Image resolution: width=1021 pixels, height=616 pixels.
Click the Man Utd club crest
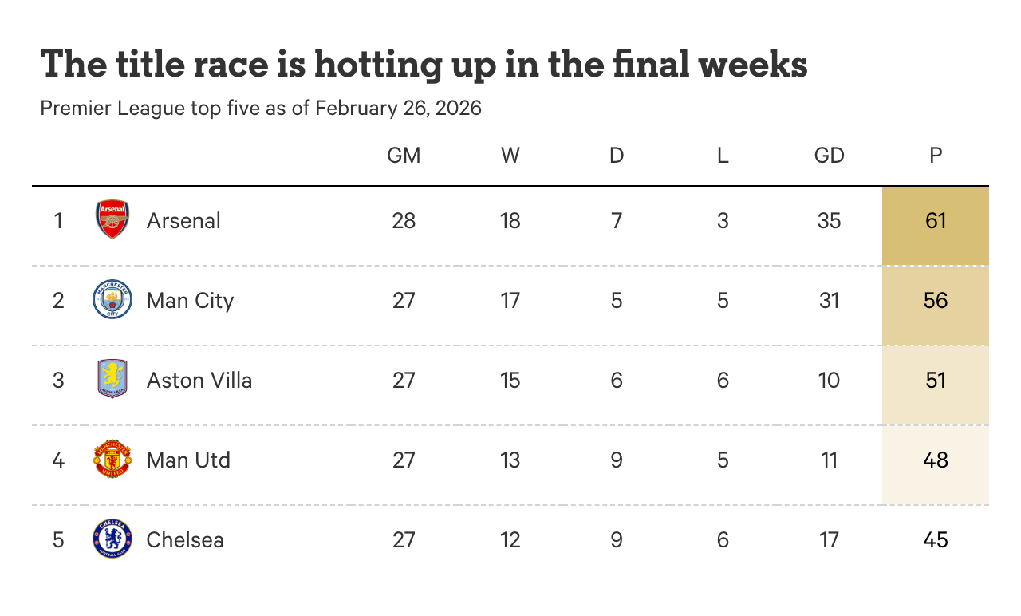(112, 460)
